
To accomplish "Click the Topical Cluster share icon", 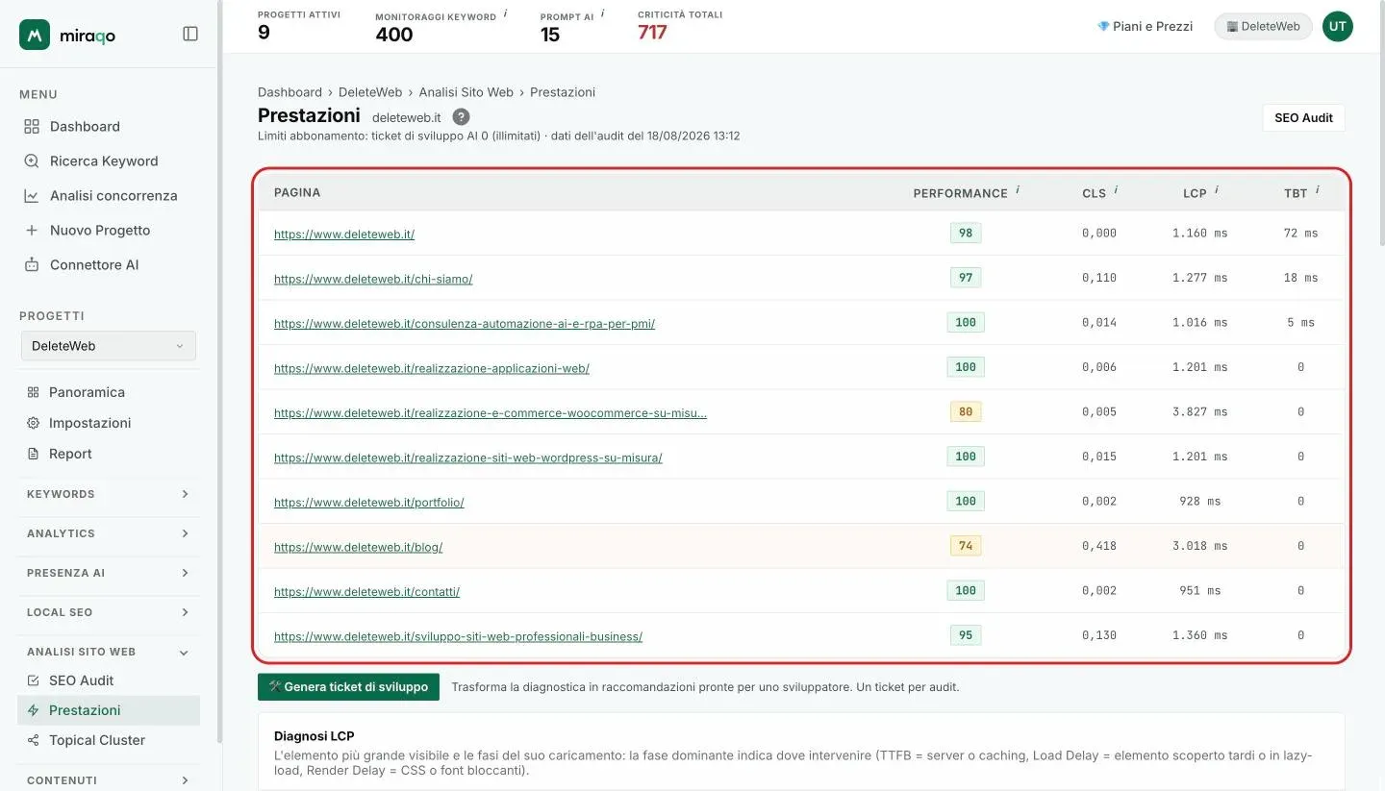I will (x=33, y=740).
